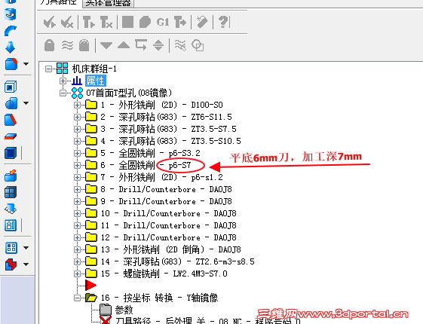Regenerate all selected operations icon
Screen dimensions: 423x324
pos(88,22)
